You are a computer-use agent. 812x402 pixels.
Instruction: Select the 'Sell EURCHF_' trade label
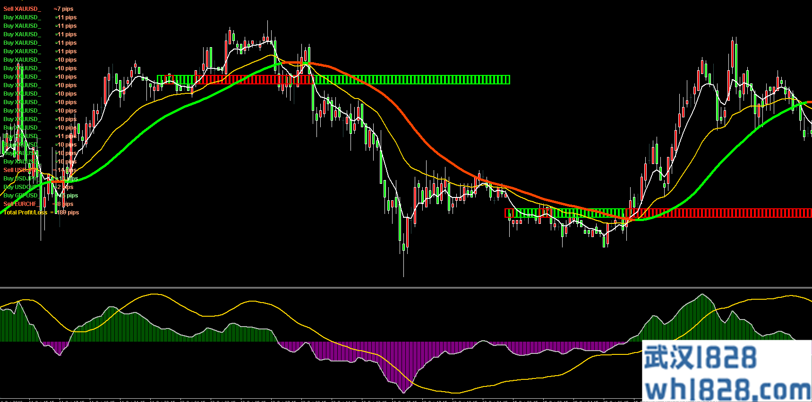click(21, 204)
